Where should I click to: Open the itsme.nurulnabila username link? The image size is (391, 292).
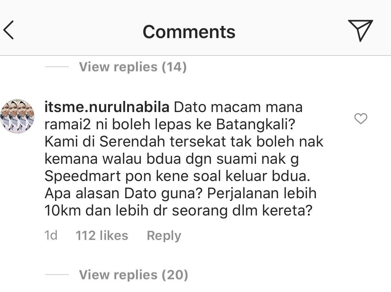(107, 107)
